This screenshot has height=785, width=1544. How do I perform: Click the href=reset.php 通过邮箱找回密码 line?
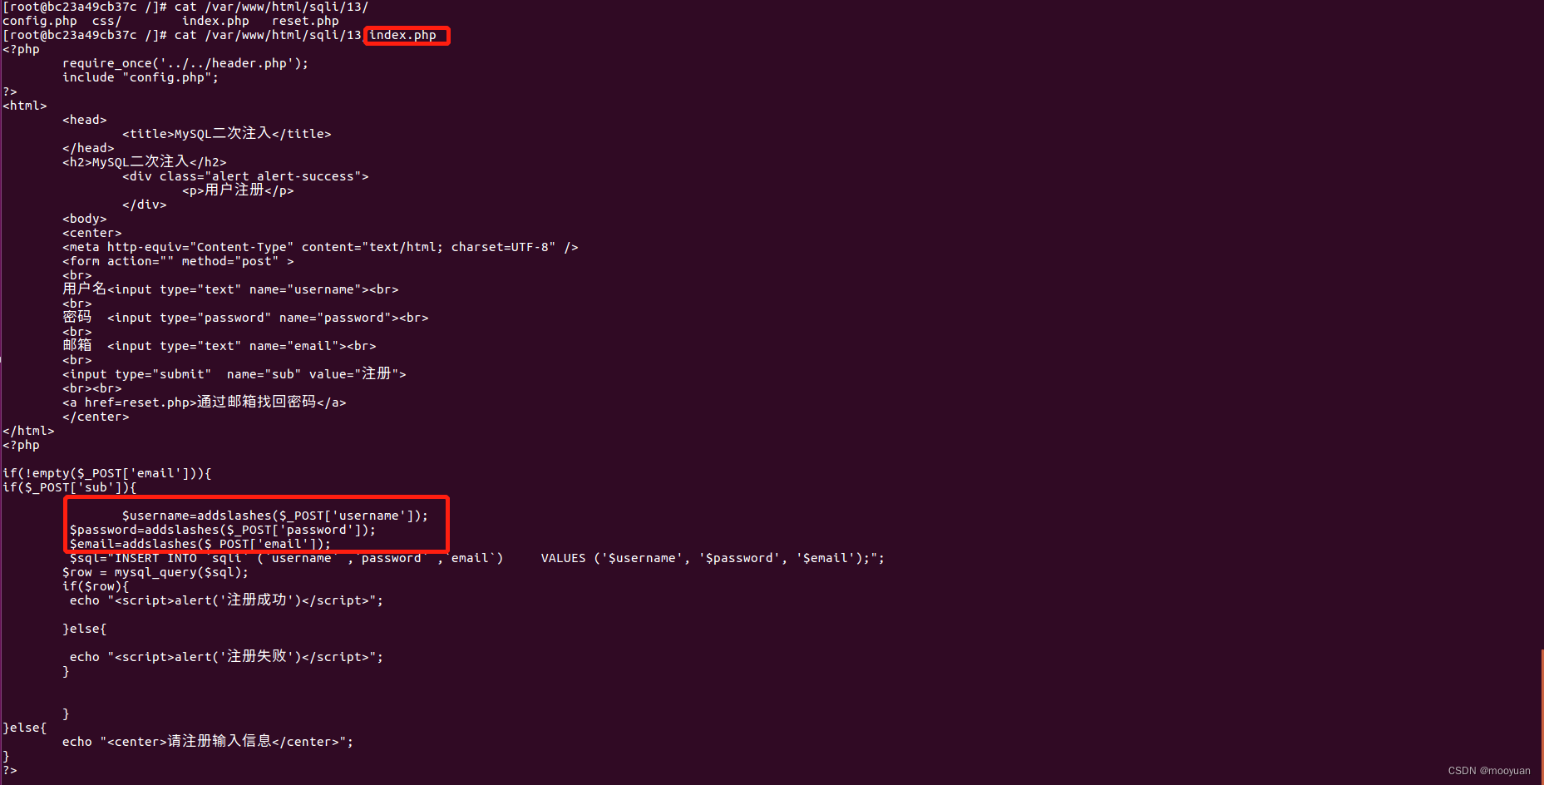pos(205,402)
